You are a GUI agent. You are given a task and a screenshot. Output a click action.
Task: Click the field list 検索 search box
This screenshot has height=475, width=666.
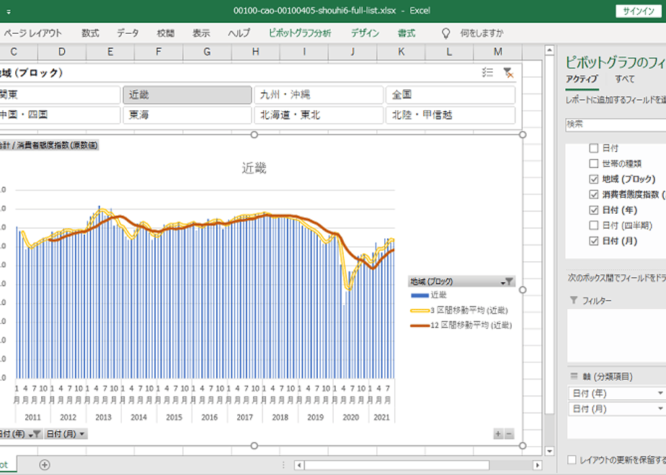tap(616, 125)
